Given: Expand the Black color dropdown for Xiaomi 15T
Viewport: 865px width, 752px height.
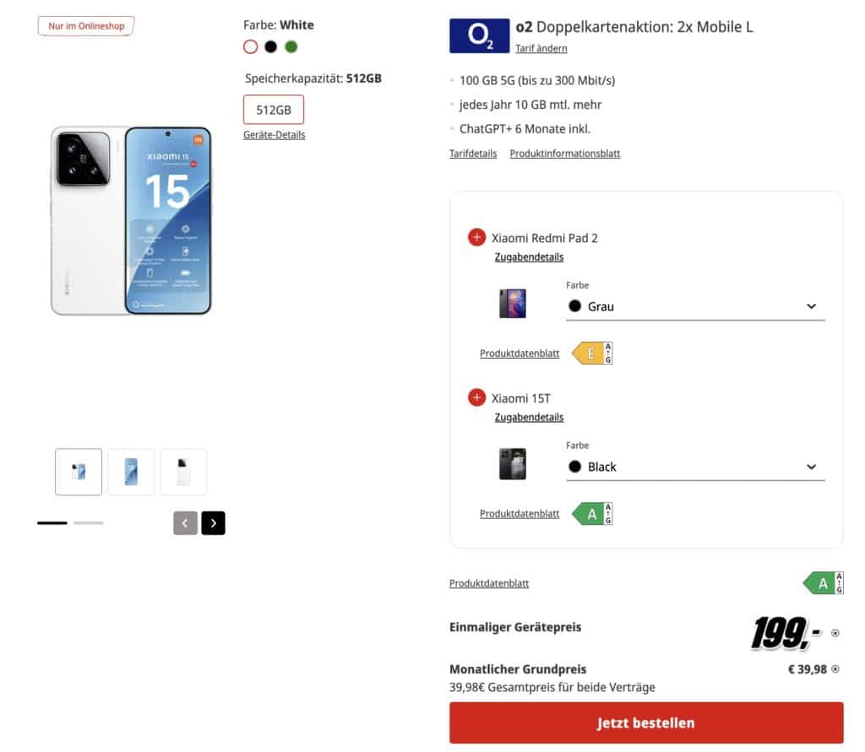Looking at the screenshot, I should [696, 467].
